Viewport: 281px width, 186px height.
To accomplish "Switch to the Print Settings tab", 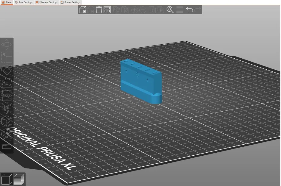I will (x=24, y=2).
